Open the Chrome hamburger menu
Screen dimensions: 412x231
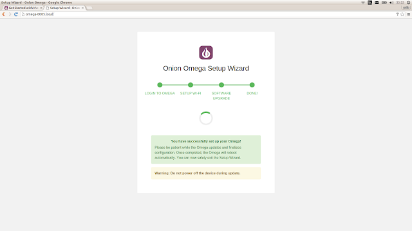(409, 14)
